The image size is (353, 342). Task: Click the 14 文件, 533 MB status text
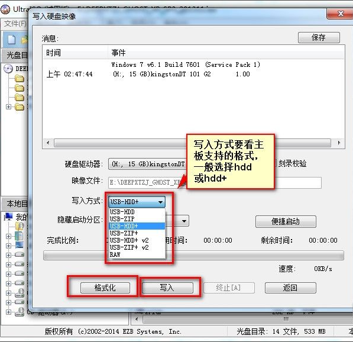pos(299,331)
